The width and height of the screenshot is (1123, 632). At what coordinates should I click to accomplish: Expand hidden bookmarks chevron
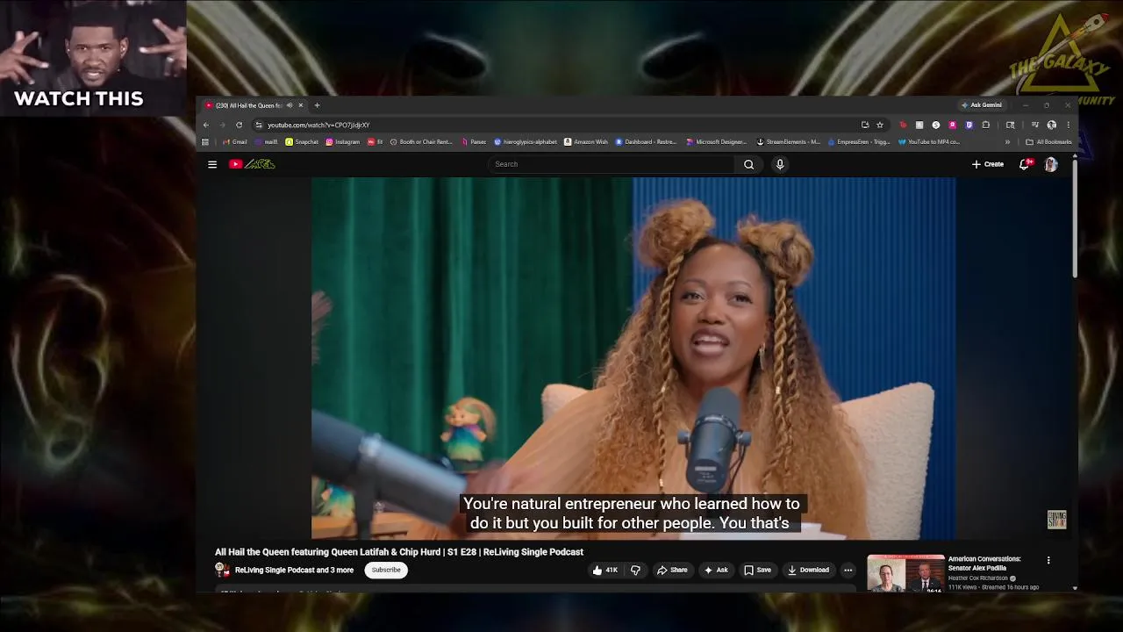click(1007, 142)
